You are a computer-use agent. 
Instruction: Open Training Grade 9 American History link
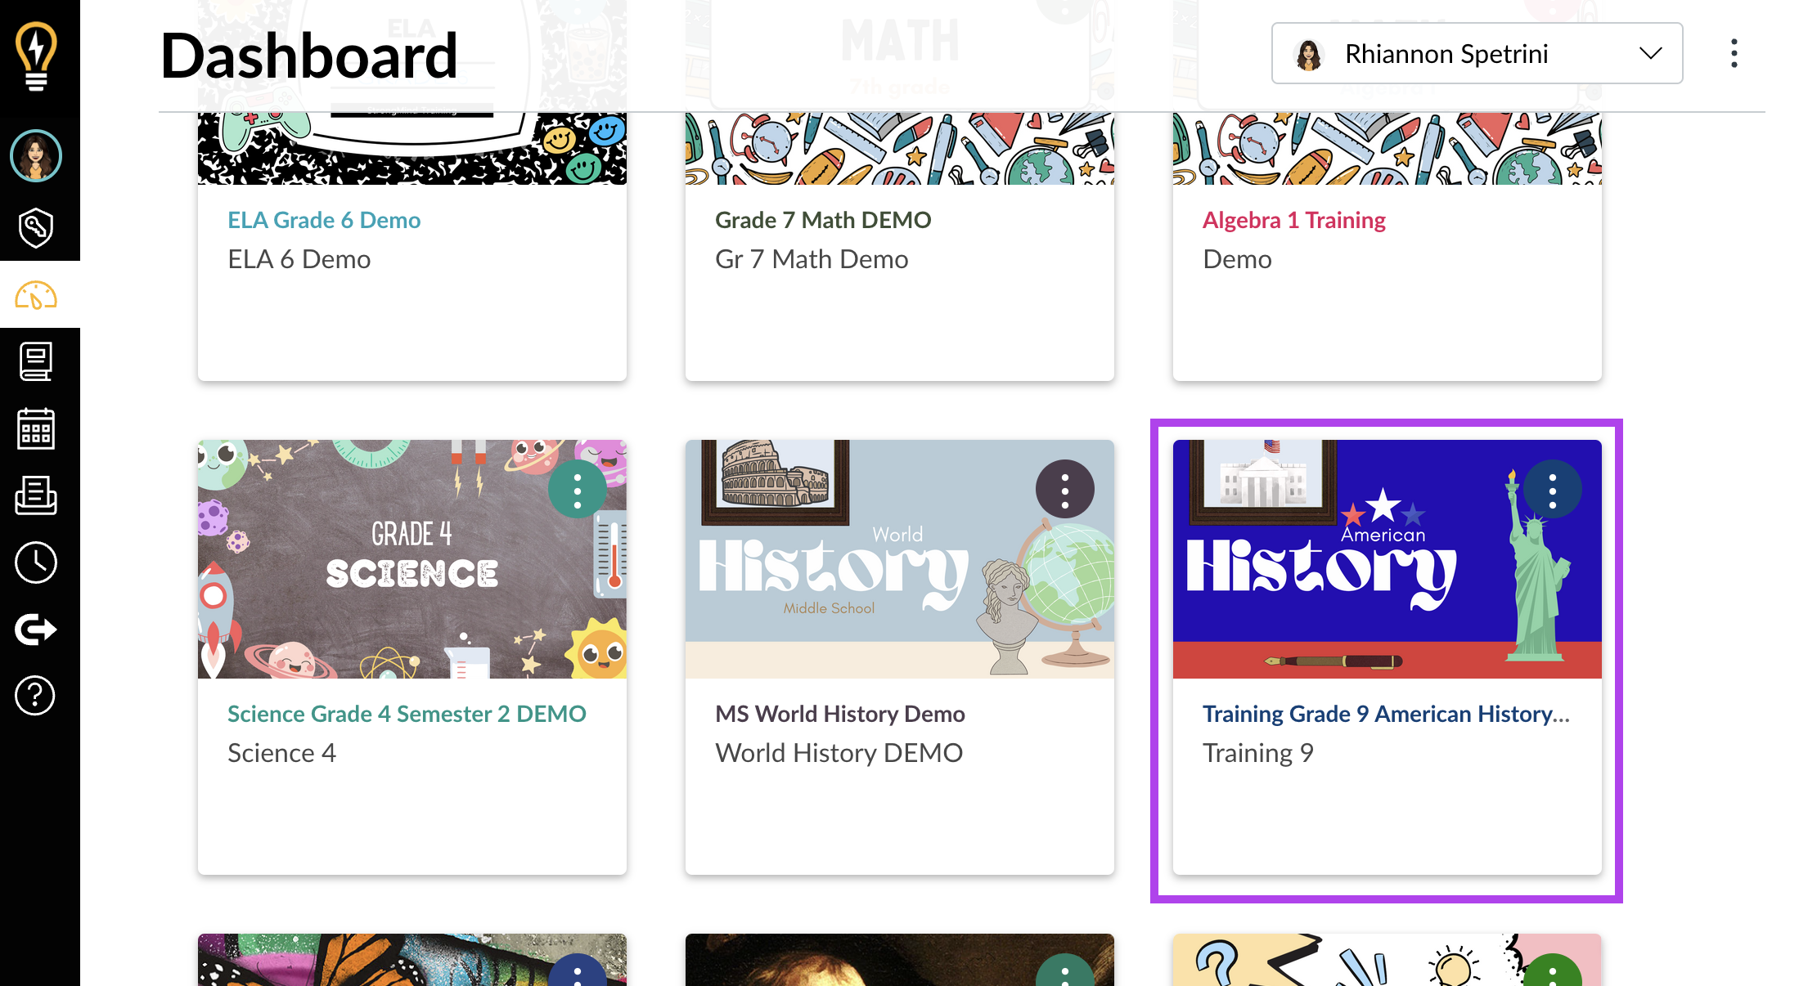pos(1386,714)
